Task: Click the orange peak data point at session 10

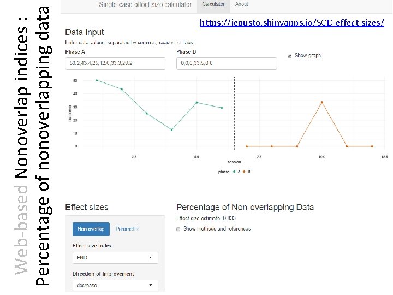Action: 322,102
